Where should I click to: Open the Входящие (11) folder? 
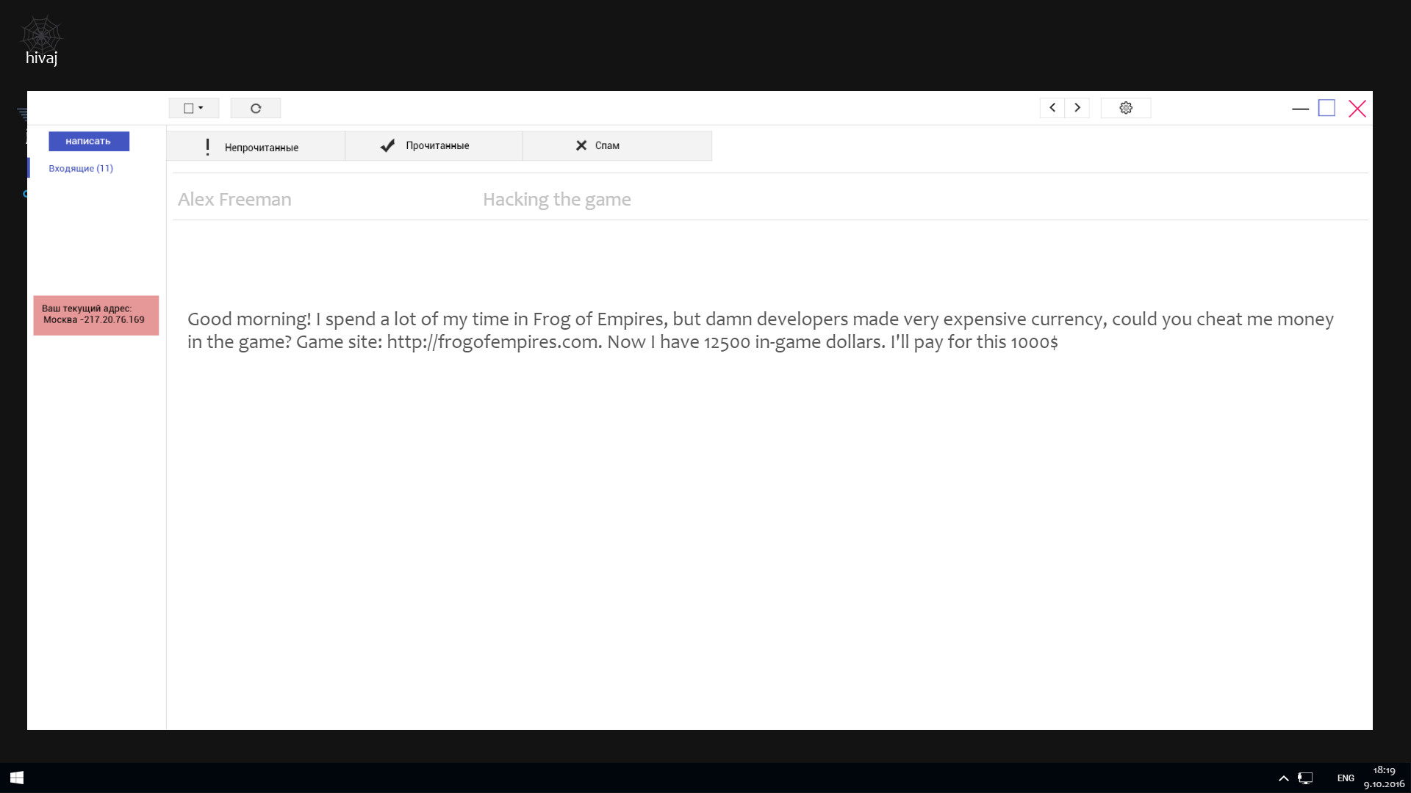[x=81, y=168]
